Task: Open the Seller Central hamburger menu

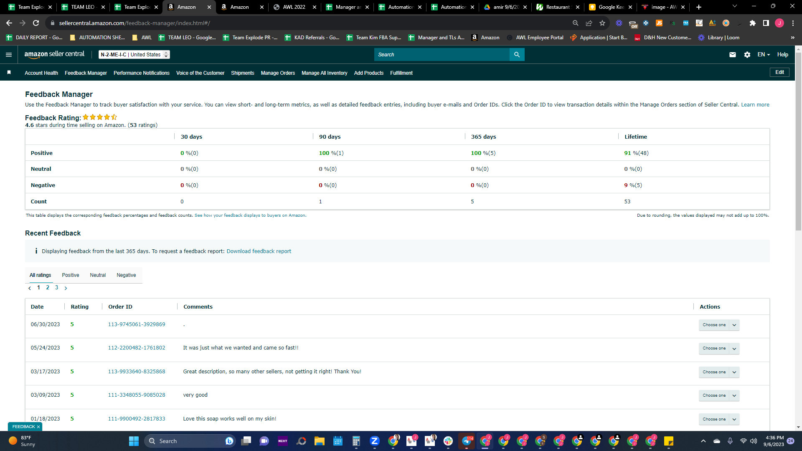Action: (9, 55)
